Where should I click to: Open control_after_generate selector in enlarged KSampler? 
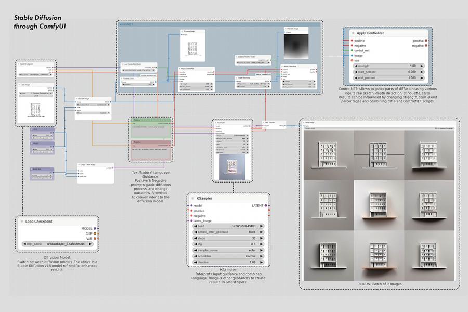[228, 231]
